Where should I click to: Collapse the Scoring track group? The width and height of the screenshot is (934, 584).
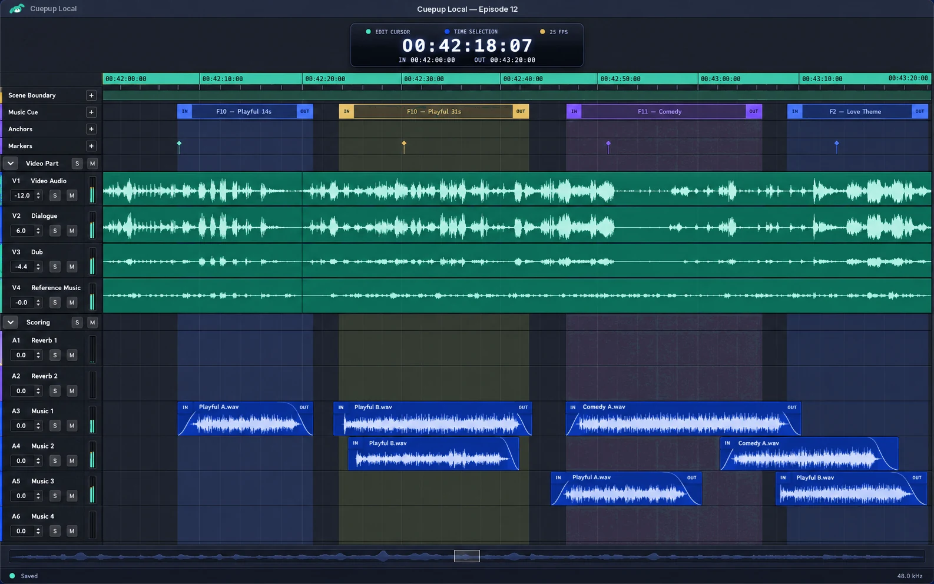11,322
